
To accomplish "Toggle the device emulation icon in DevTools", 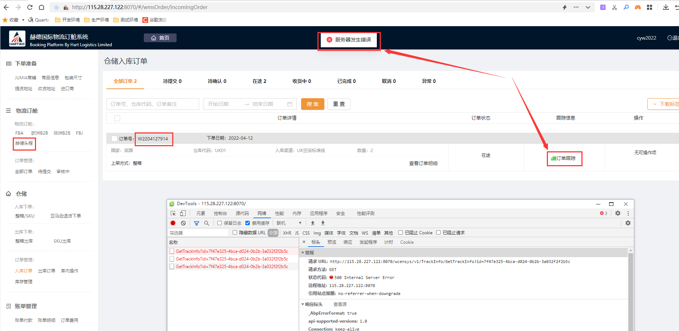I will [x=183, y=213].
